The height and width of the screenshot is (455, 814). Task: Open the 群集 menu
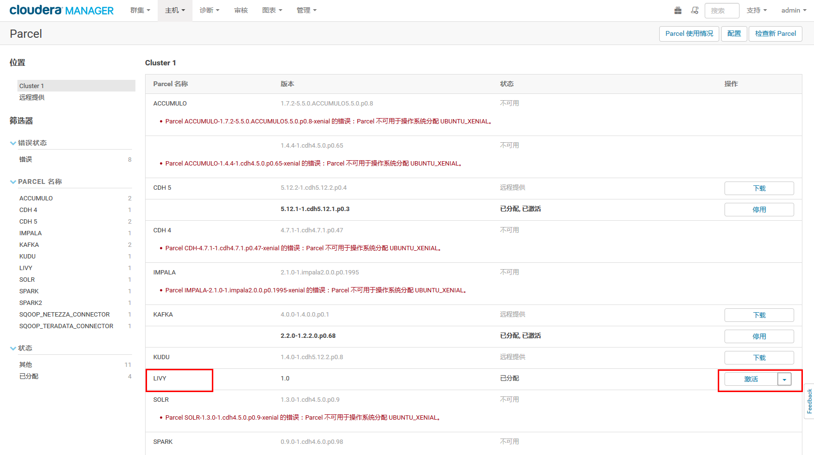coord(140,10)
